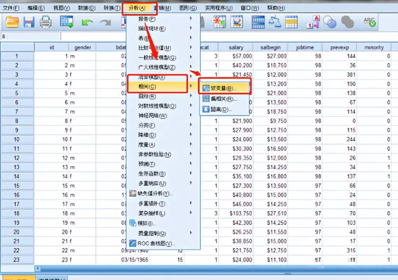Select the gender column header
Image resolution: width=398 pixels, height=280 pixels.
(x=83, y=47)
